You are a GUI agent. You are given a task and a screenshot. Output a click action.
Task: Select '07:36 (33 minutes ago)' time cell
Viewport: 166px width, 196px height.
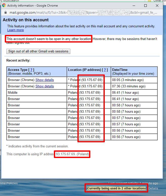pos(134,86)
